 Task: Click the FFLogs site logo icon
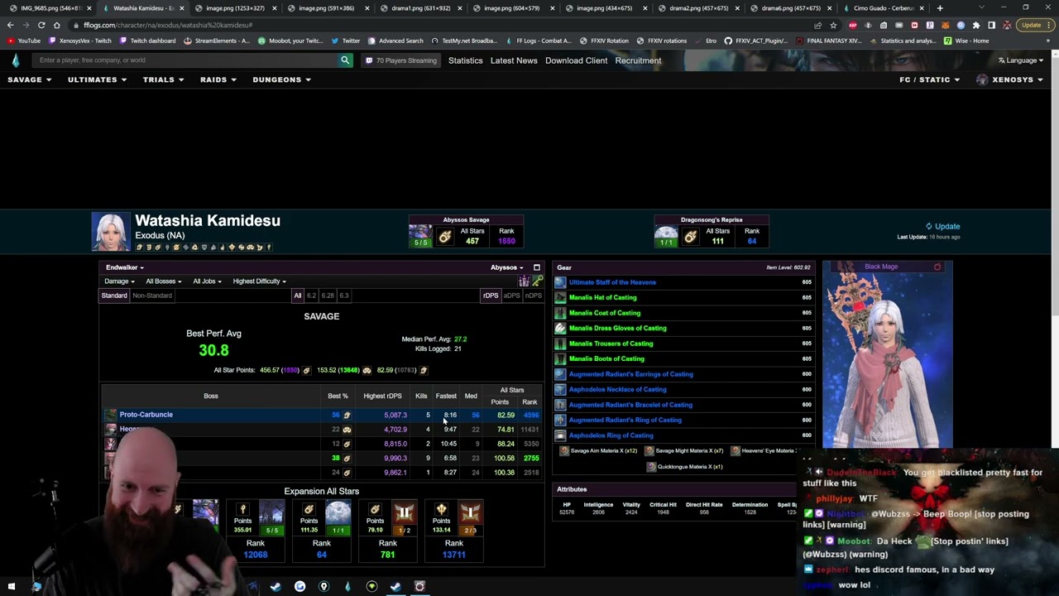coord(15,60)
